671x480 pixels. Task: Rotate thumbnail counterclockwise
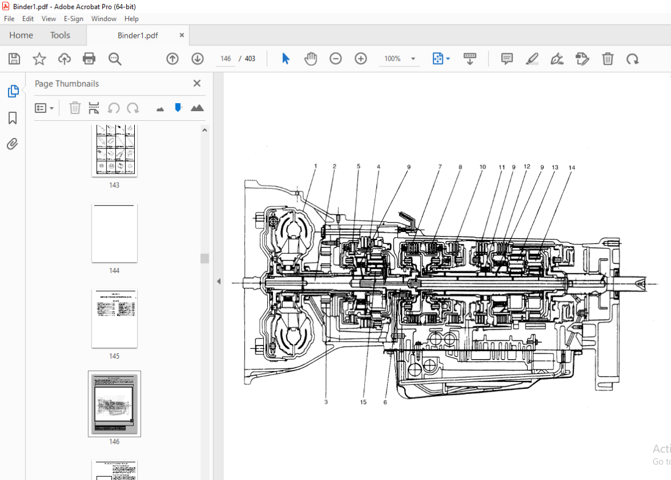[x=114, y=108]
